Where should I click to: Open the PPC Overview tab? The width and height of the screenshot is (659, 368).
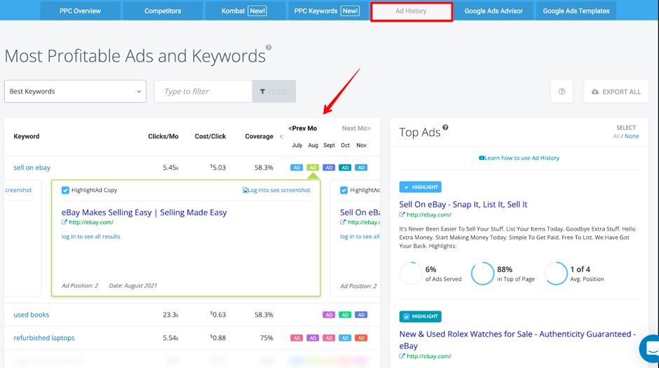(x=80, y=11)
